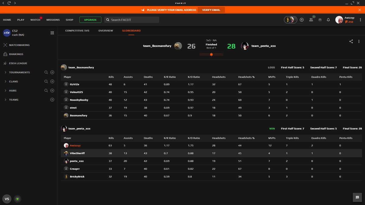Viewport: 365px width, 205px height.
Task: Expand the Teams section
Action: tap(5, 100)
